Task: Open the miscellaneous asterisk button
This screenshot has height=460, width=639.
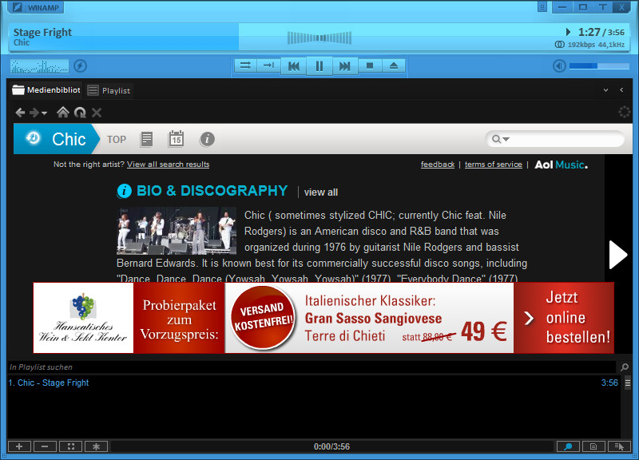Action: click(x=96, y=446)
